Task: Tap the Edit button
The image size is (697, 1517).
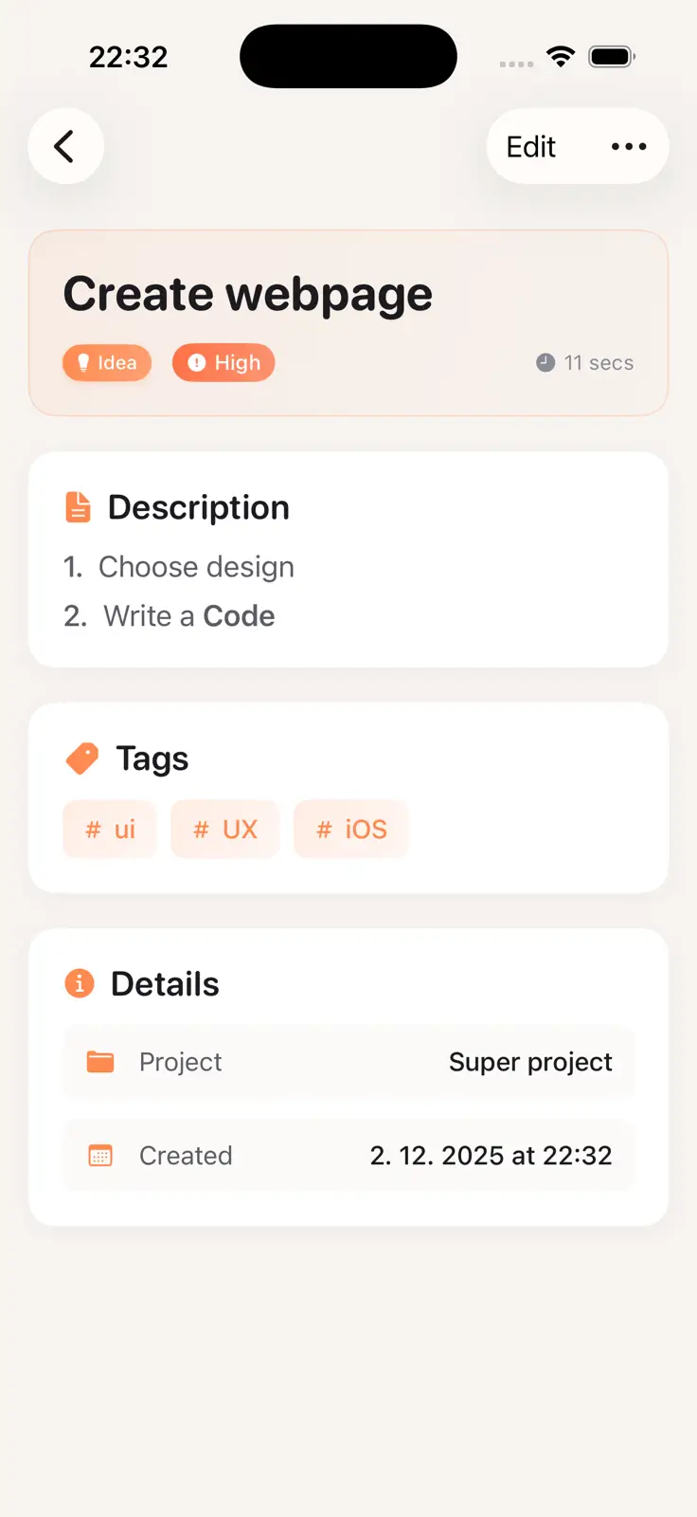Action: coord(529,146)
